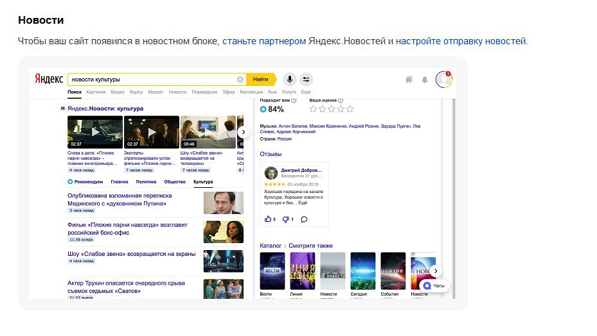The height and width of the screenshot is (336, 597).
Task: Expand the «Ещё» services menu
Action: point(306,92)
